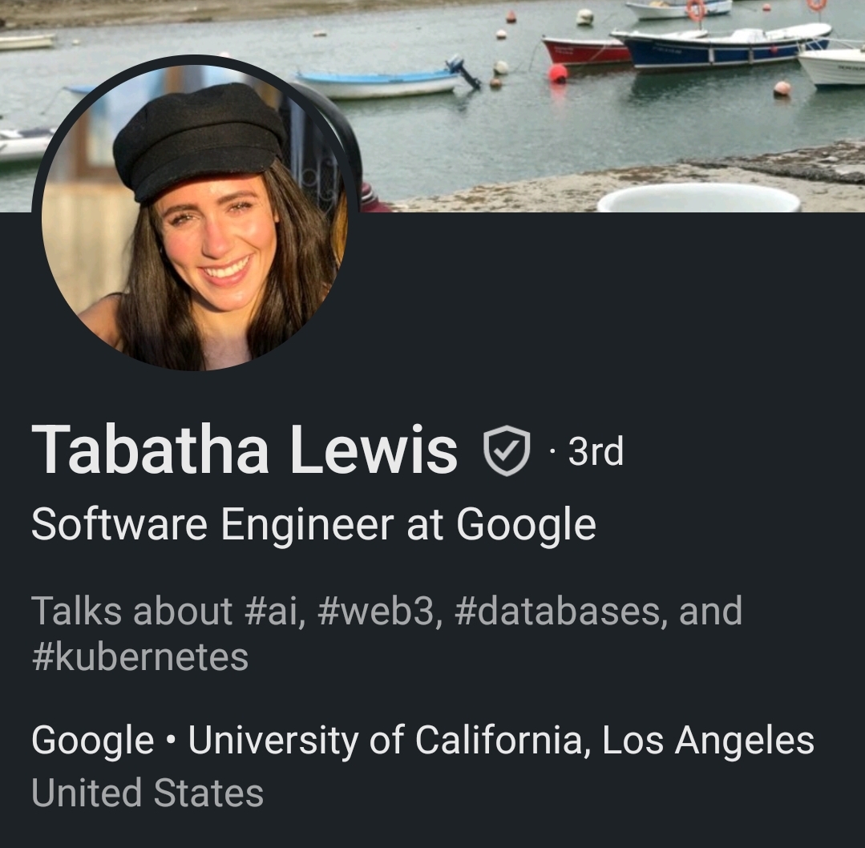Select the Software Engineer at Google headline
The height and width of the screenshot is (848, 865).
(x=313, y=525)
